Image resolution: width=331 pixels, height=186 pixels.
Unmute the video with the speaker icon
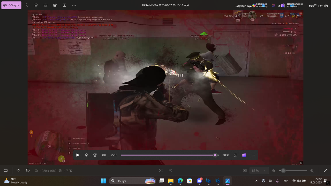pos(104,155)
